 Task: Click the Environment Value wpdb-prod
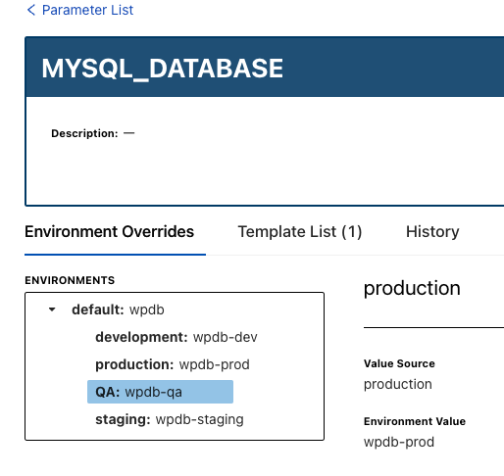click(399, 442)
